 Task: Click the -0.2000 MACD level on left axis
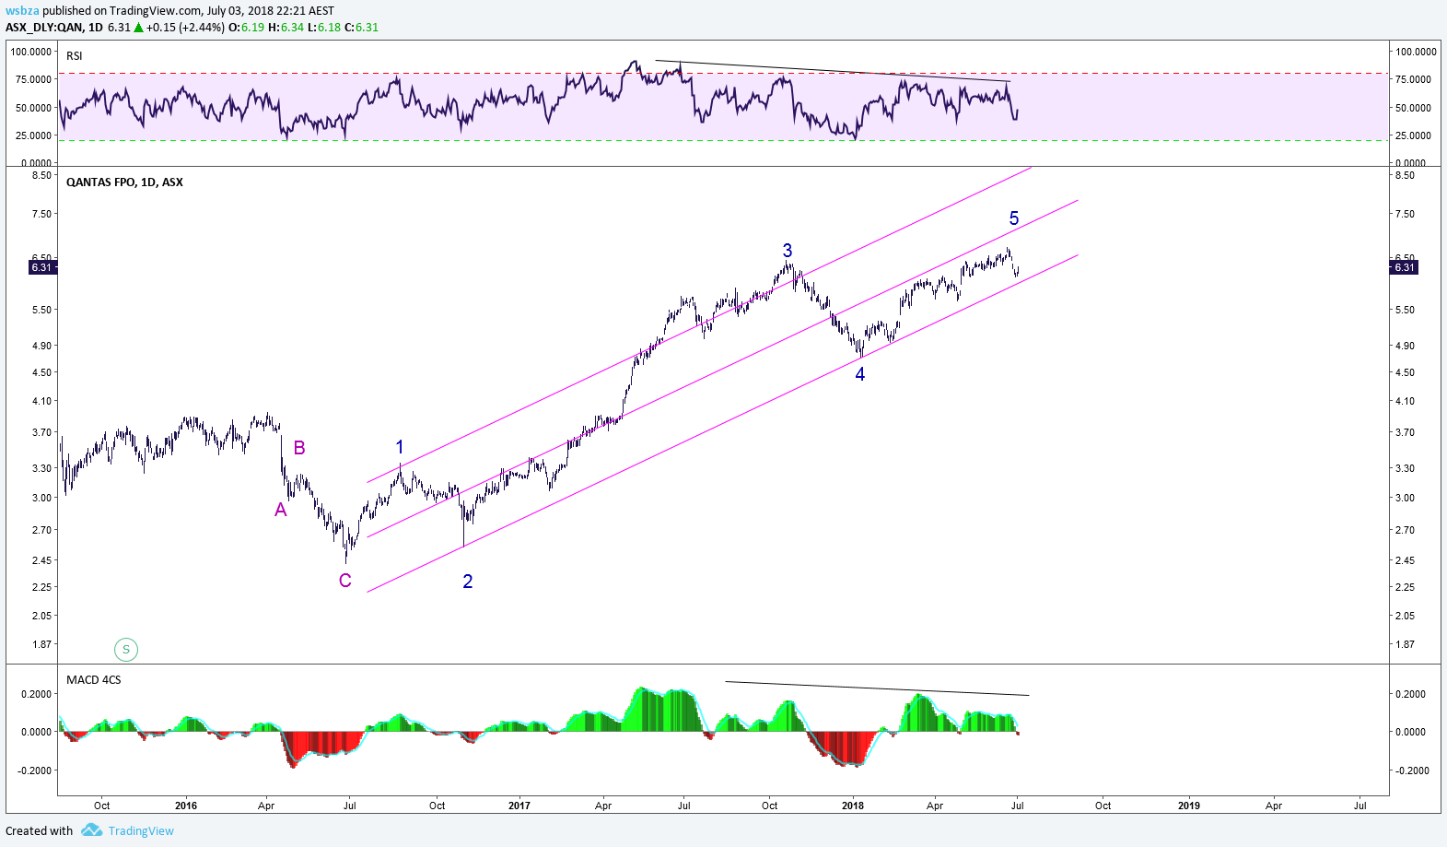tap(35, 771)
